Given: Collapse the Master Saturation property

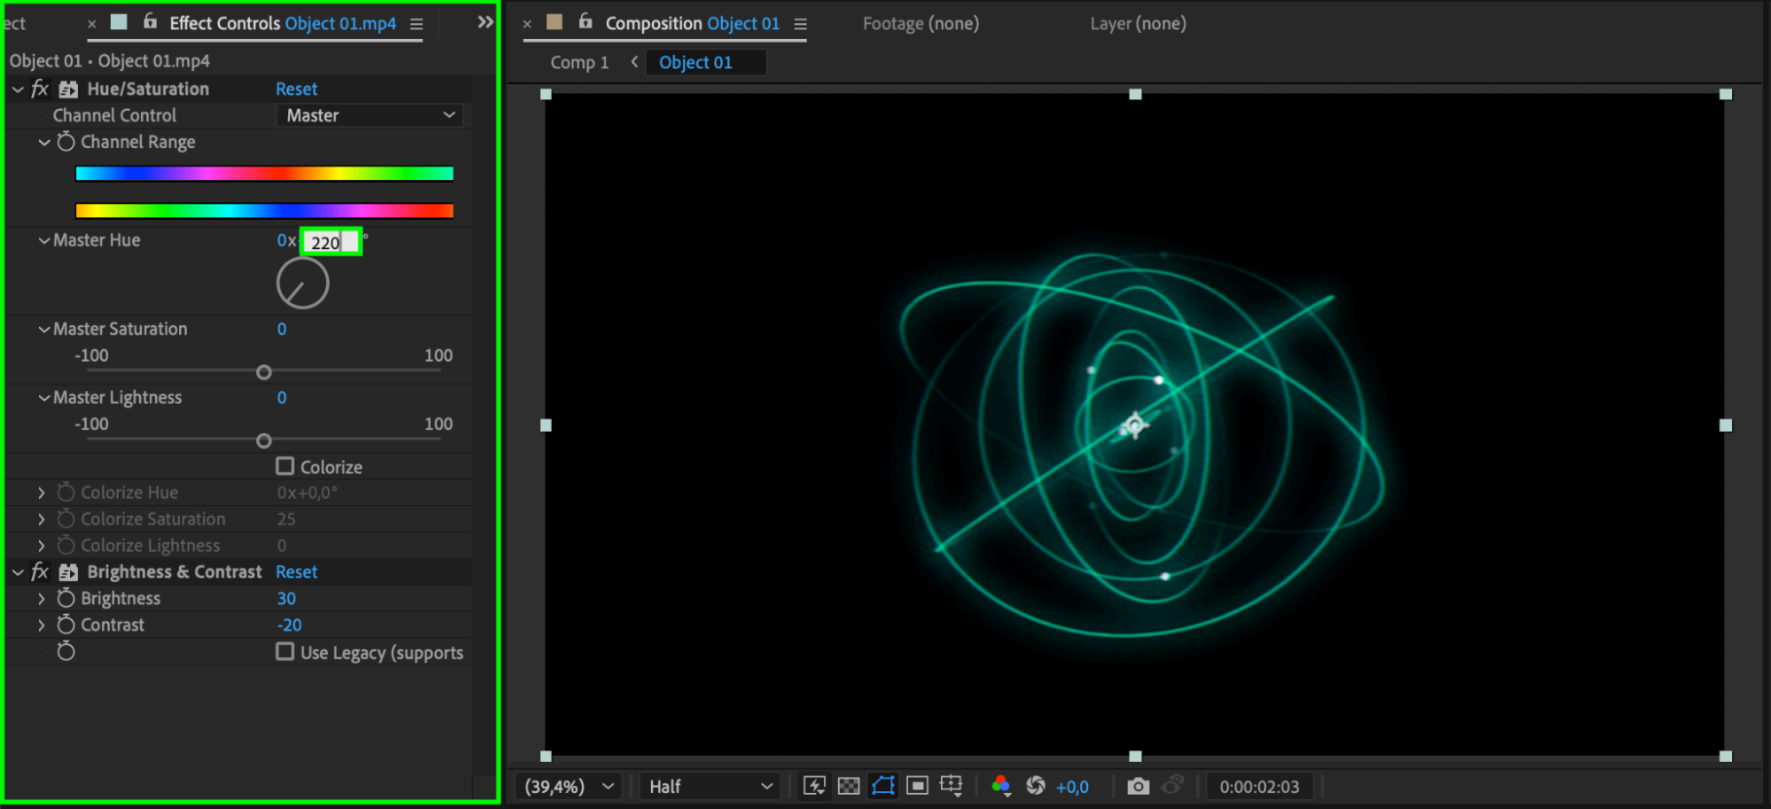Looking at the screenshot, I should click(43, 329).
